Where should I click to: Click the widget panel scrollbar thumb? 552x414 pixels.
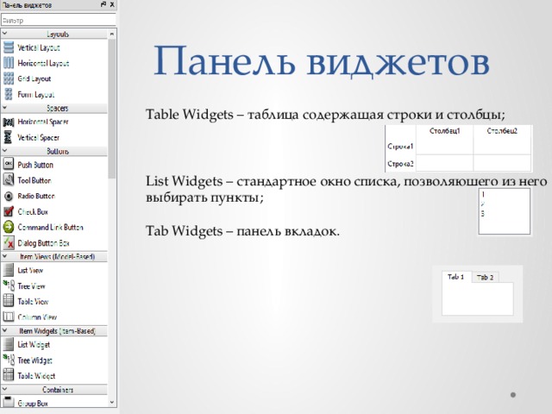112,109
